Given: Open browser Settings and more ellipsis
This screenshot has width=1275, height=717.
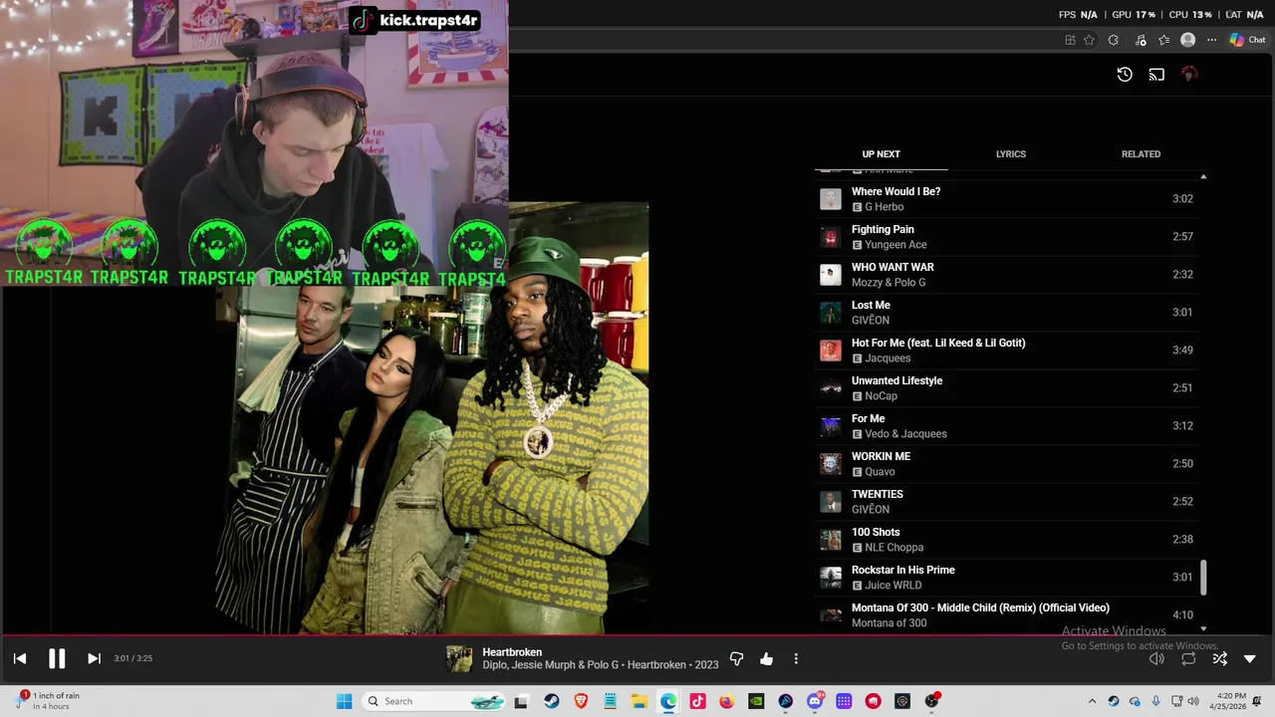Looking at the screenshot, I should [x=1211, y=40].
